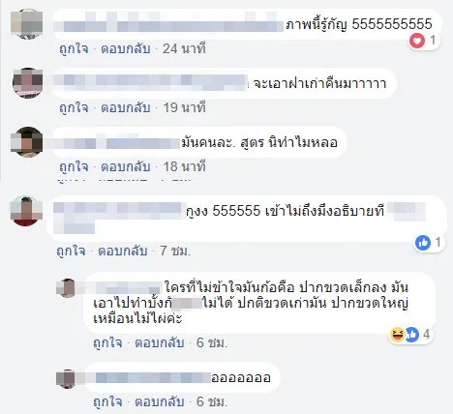Open the avatar of the กูงง 555555 commenter

pos(26,211)
